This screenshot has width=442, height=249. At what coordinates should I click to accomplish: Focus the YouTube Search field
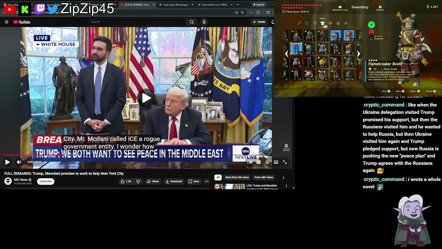click(x=137, y=22)
